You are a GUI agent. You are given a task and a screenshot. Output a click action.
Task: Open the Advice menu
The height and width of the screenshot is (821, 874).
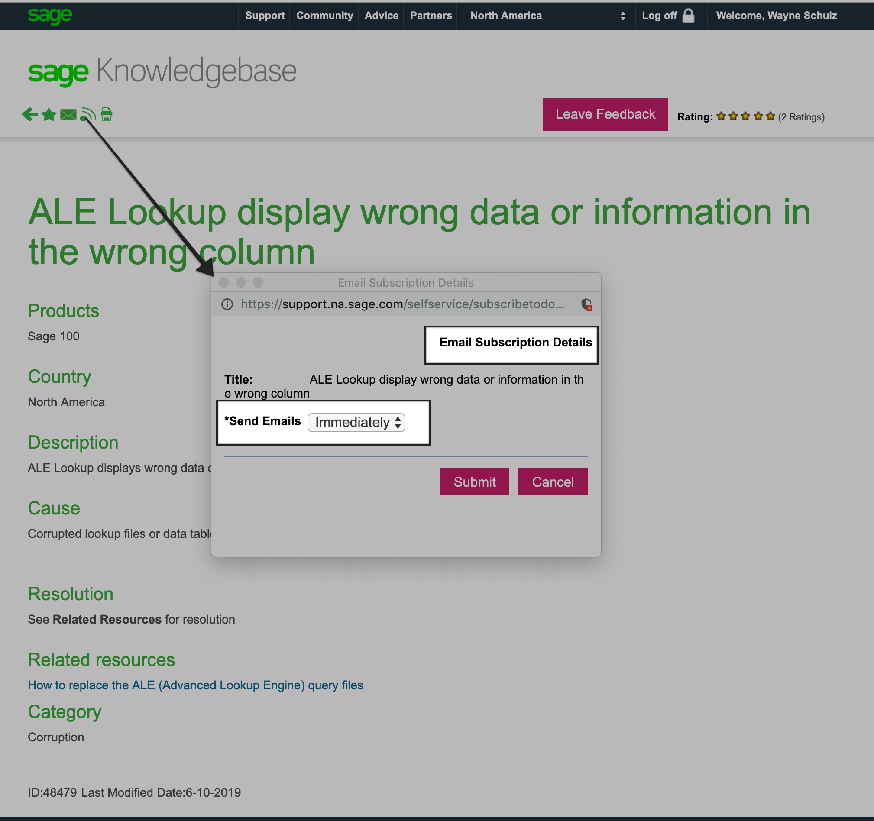click(381, 16)
